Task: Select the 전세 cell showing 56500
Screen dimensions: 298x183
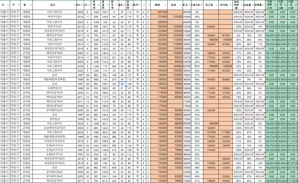Action: pyautogui.click(x=175, y=155)
